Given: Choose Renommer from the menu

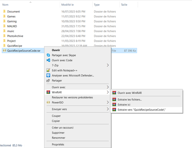Looking at the screenshot, I should coord(58,138).
